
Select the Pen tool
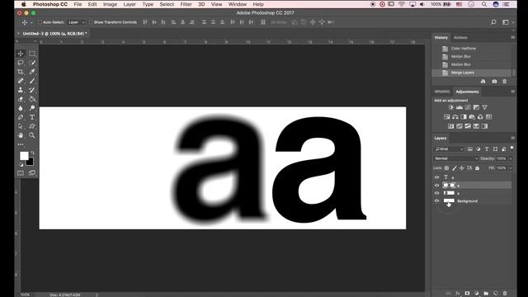[x=21, y=117]
